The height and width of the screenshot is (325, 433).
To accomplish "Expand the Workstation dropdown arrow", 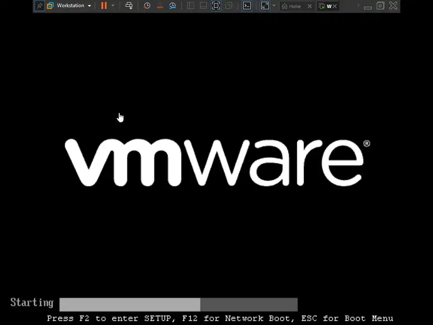I will click(90, 6).
